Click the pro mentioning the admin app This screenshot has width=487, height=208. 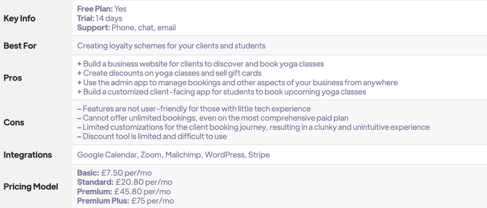pyautogui.click(x=237, y=83)
